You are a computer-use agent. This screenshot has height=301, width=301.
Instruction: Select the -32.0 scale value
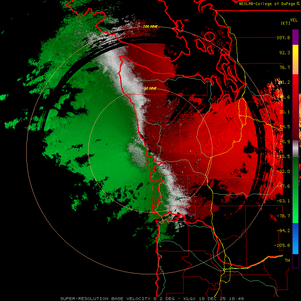pyautogui.click(x=283, y=172)
